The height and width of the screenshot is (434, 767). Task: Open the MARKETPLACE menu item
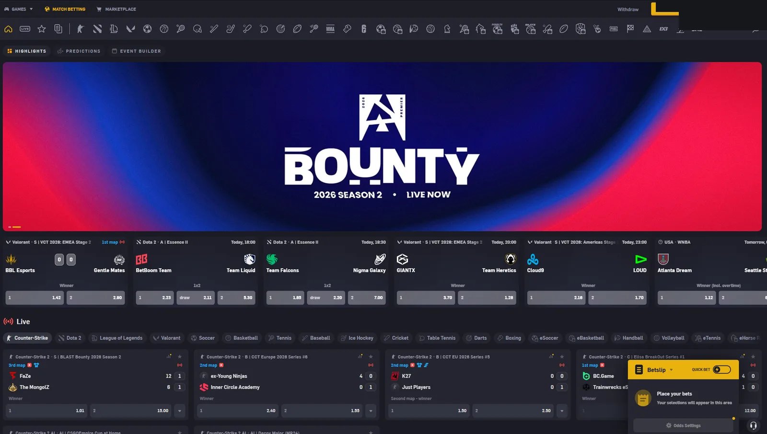point(116,9)
